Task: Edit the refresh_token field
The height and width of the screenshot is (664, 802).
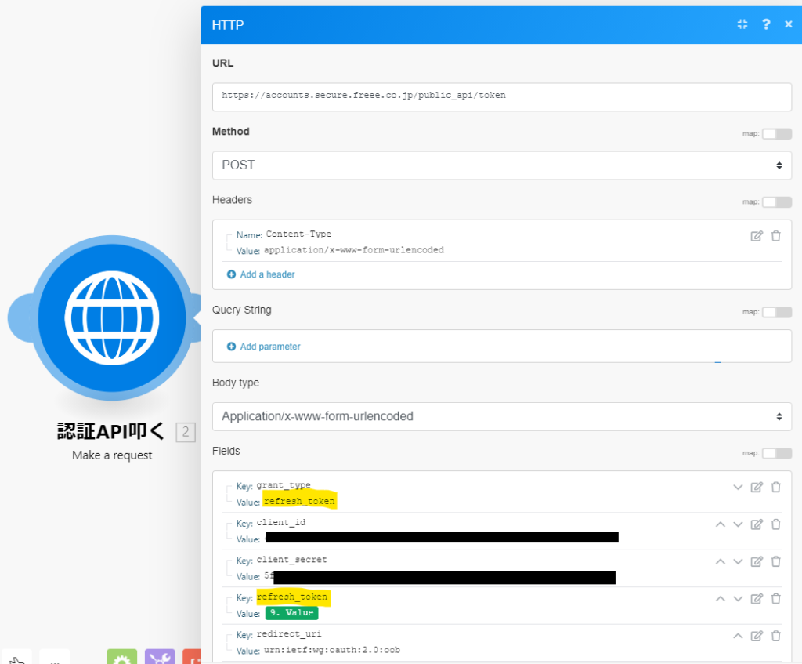Action: 757,598
